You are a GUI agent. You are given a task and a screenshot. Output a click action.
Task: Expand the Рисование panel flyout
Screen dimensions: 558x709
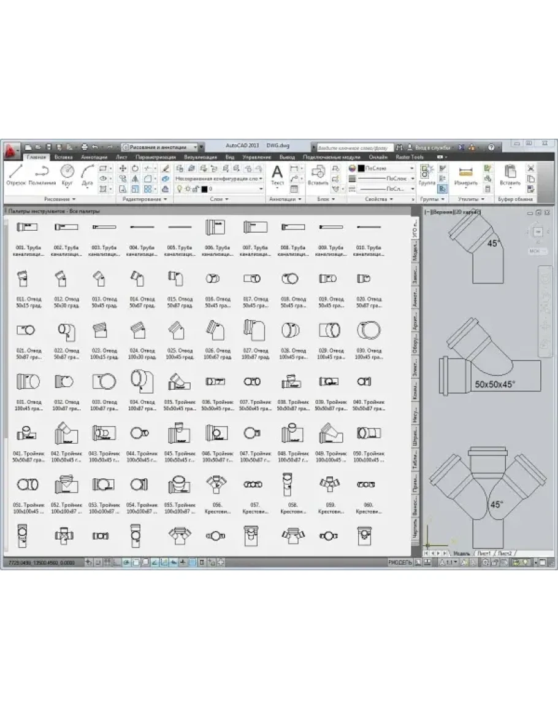coord(60,200)
